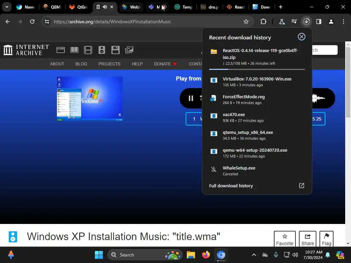Open the Texts book icon
Image resolution: width=351 pixels, height=263 pixels.
74,50
